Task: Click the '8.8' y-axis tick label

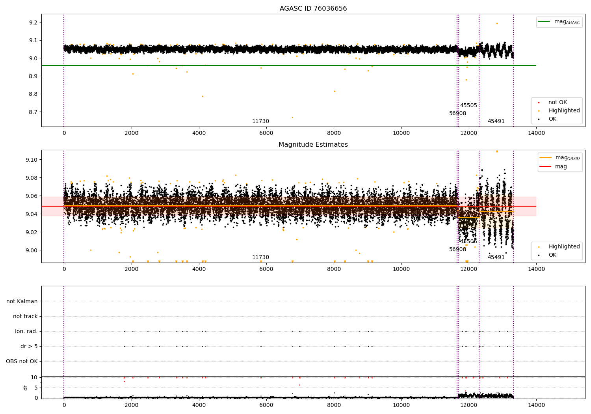Action: click(x=33, y=94)
